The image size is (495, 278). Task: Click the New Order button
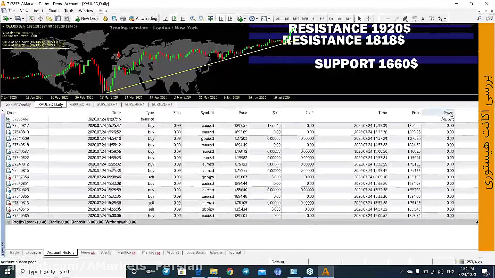pos(87,19)
